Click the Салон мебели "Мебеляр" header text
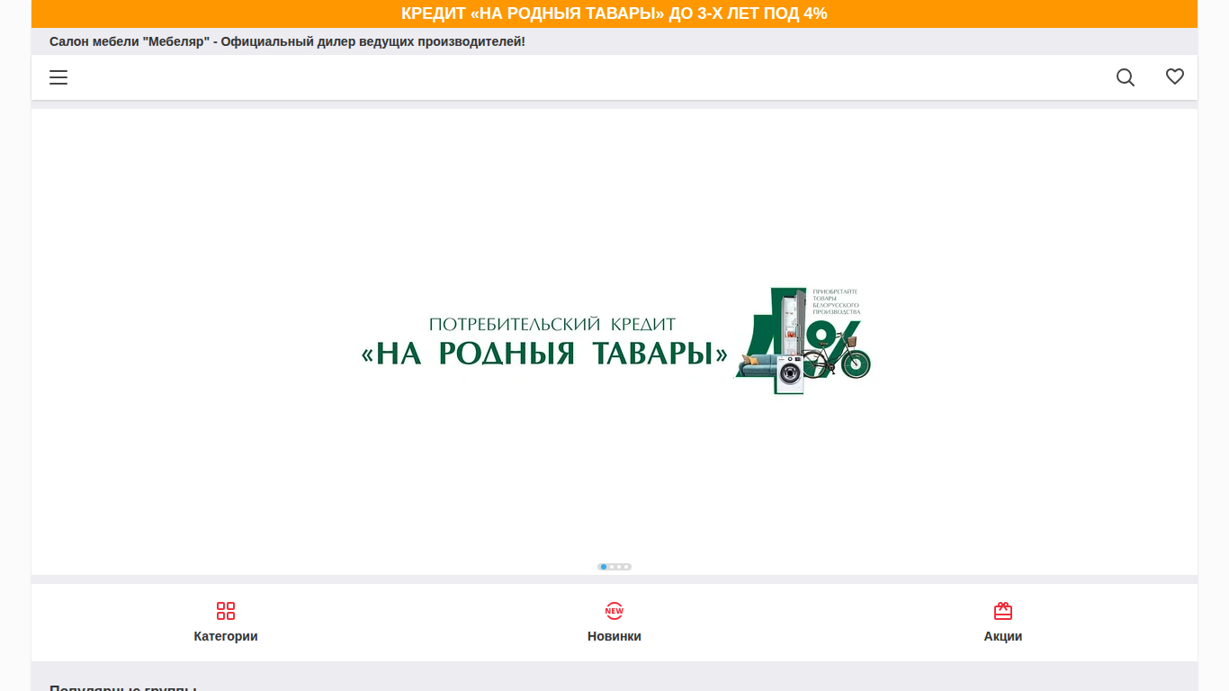Viewport: 1229px width, 691px height. point(287,41)
